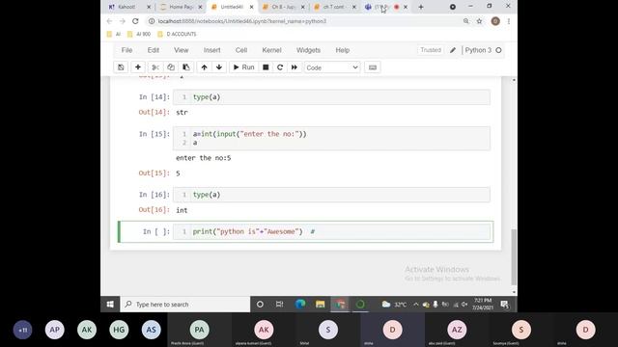
Task: Click the pencil edit mode icon
Action: click(453, 50)
